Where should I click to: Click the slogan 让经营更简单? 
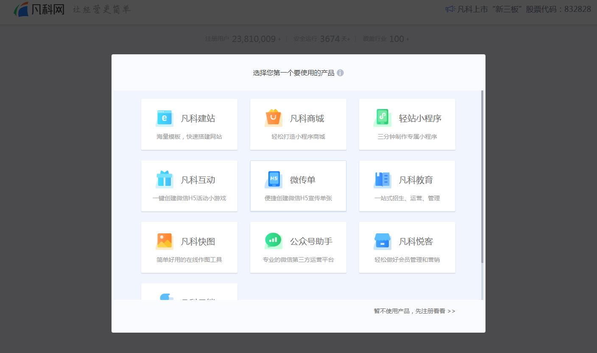[102, 9]
